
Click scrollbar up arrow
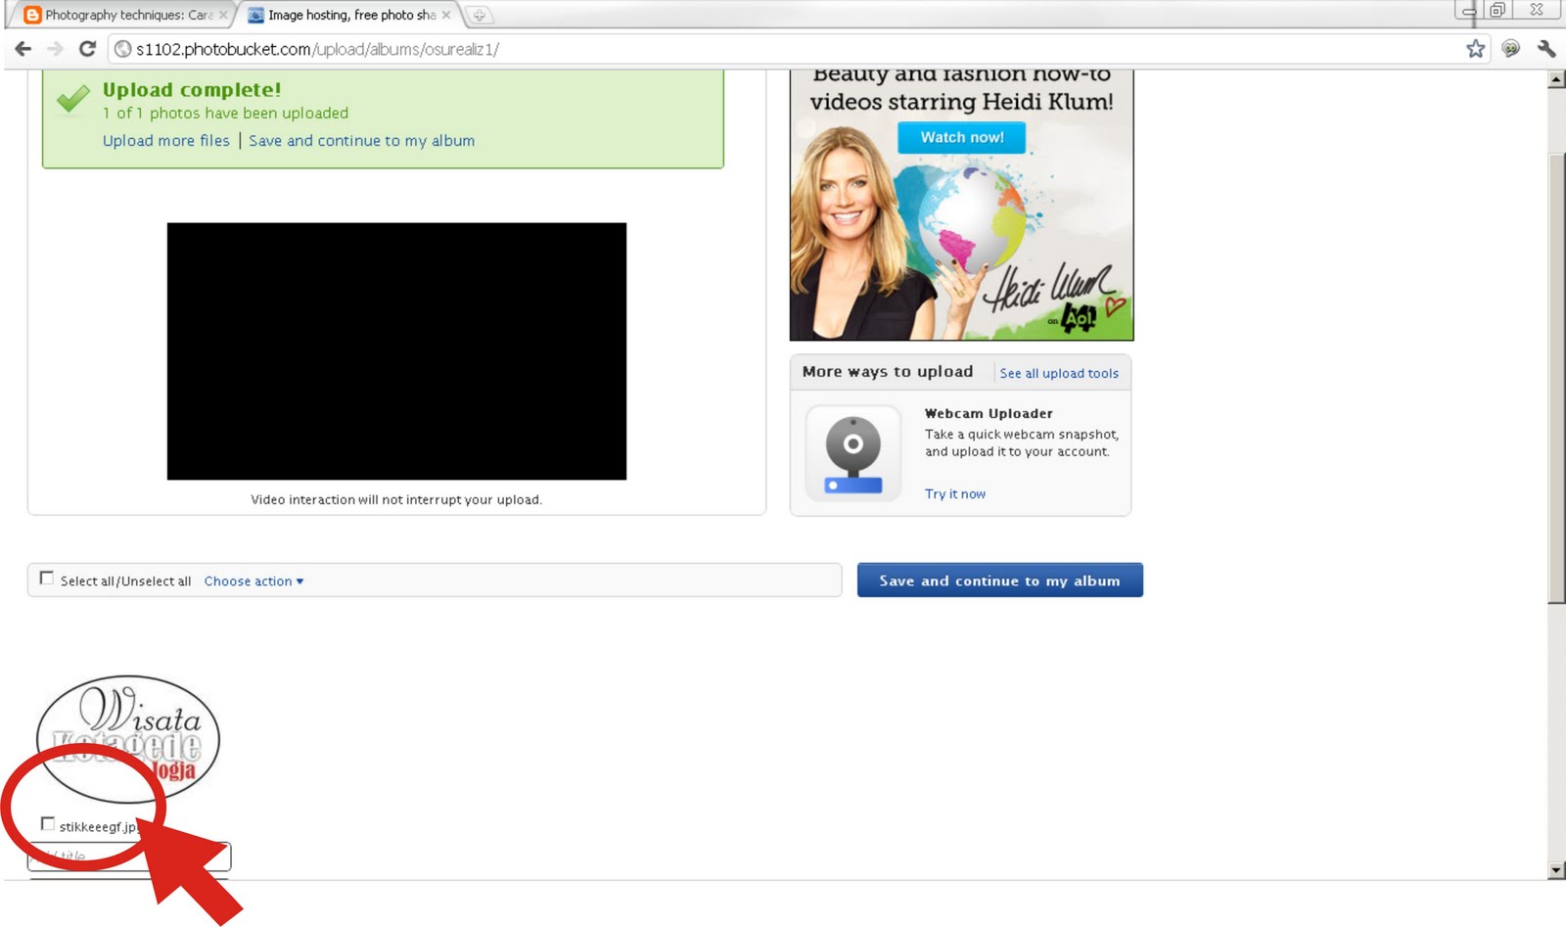(1556, 80)
